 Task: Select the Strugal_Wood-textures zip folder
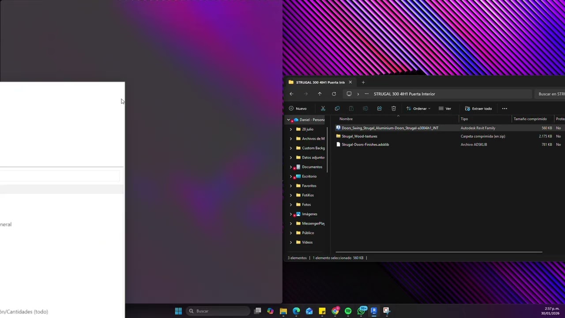click(x=359, y=136)
